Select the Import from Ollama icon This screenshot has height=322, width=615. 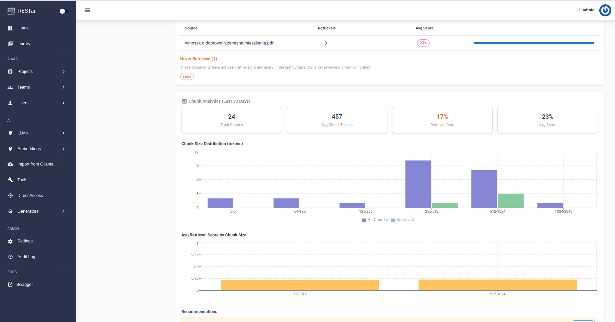click(x=10, y=164)
